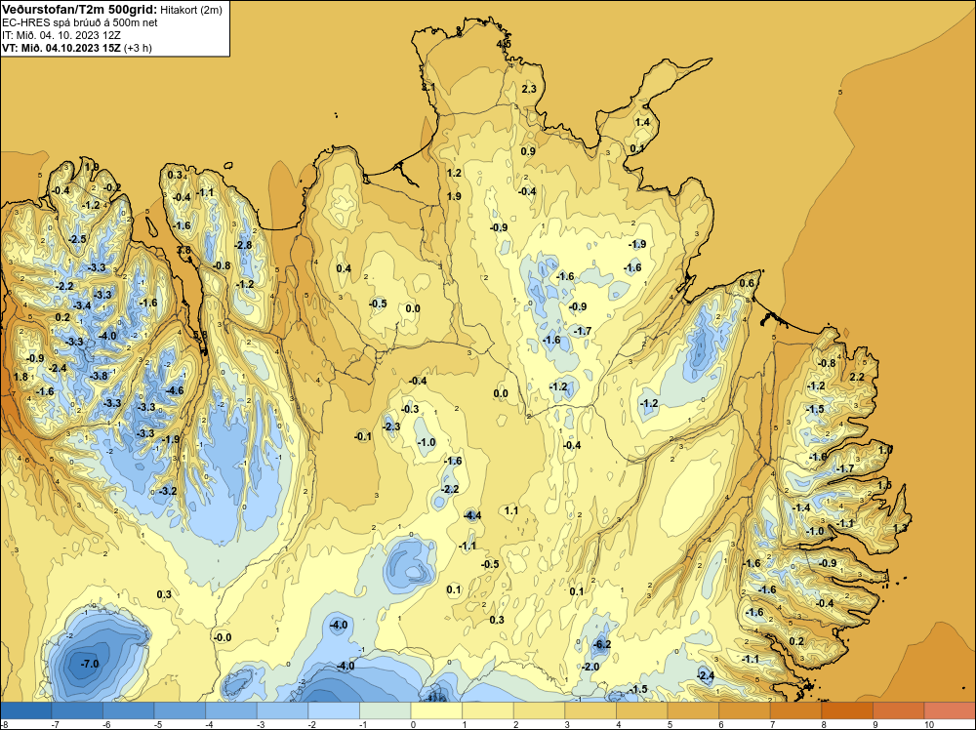This screenshot has width=976, height=730.
Task: Click the -7.0 temperature value on the map
Action: click(x=90, y=664)
